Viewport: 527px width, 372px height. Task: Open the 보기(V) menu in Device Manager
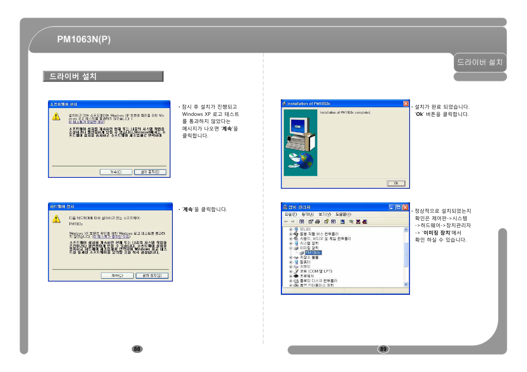coord(325,214)
